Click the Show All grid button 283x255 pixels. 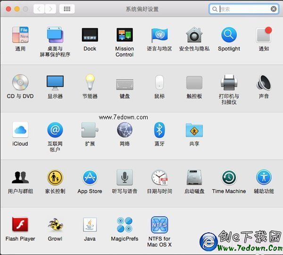[67, 9]
